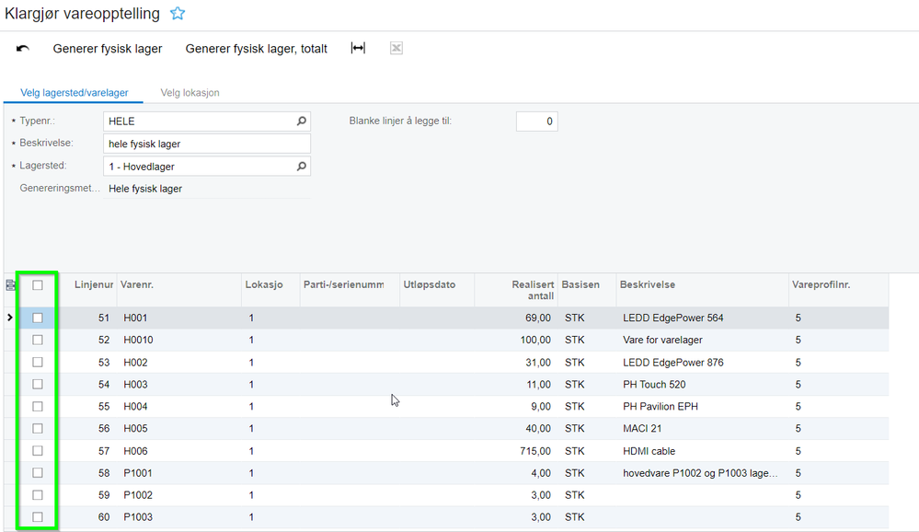Tick the checkbox for line 51 H001
The height and width of the screenshot is (532, 919).
pyautogui.click(x=38, y=318)
